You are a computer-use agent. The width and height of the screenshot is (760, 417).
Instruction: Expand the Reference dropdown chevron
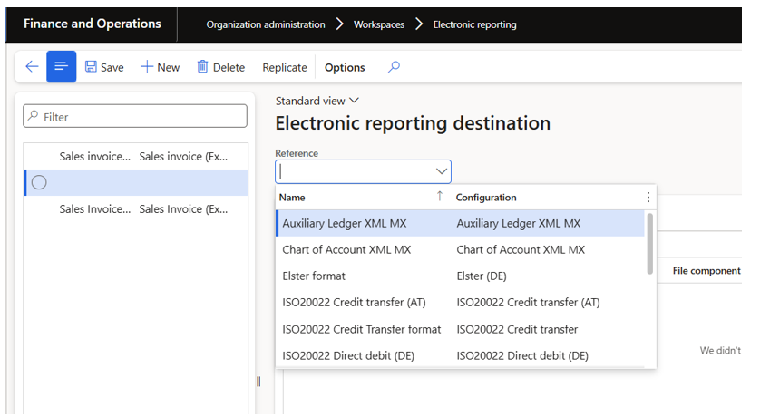[441, 171]
